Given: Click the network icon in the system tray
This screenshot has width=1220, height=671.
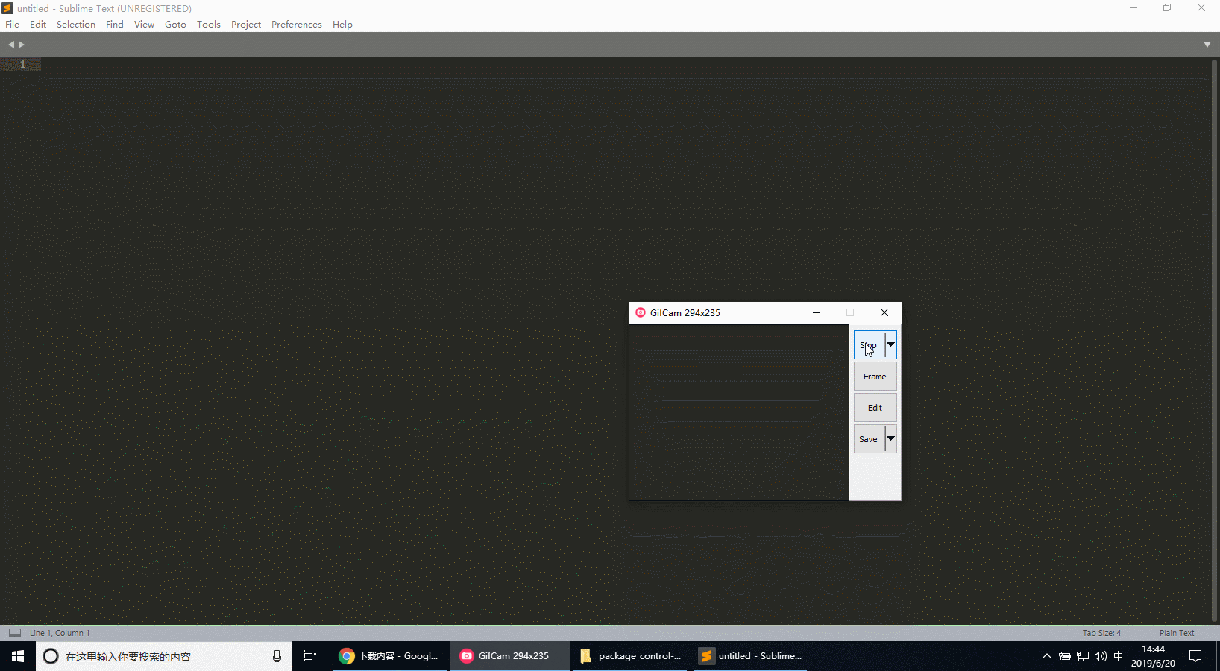Looking at the screenshot, I should 1083,656.
